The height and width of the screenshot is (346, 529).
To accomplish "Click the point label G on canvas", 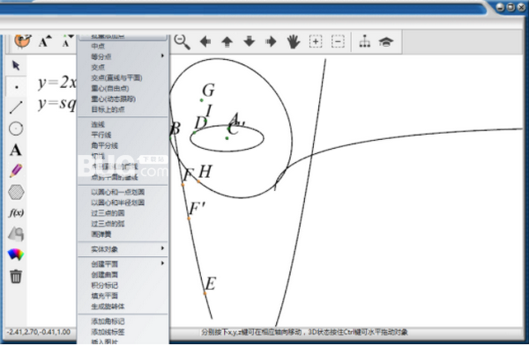I will (x=208, y=91).
